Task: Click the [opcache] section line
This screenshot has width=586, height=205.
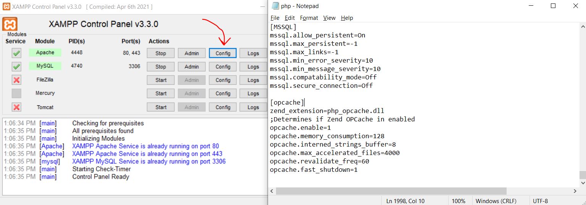Action: (x=287, y=102)
